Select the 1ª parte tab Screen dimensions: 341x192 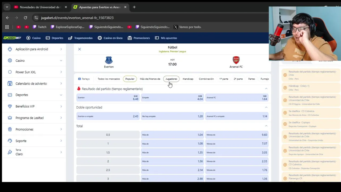click(x=224, y=79)
